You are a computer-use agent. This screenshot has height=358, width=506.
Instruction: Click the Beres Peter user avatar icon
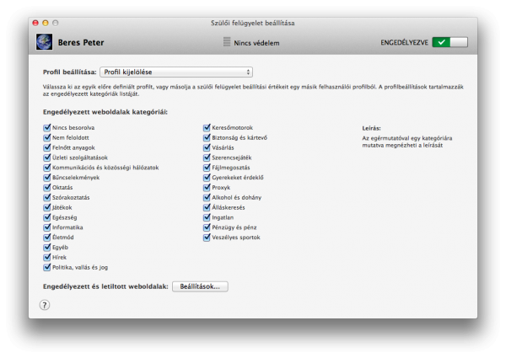tap(44, 42)
